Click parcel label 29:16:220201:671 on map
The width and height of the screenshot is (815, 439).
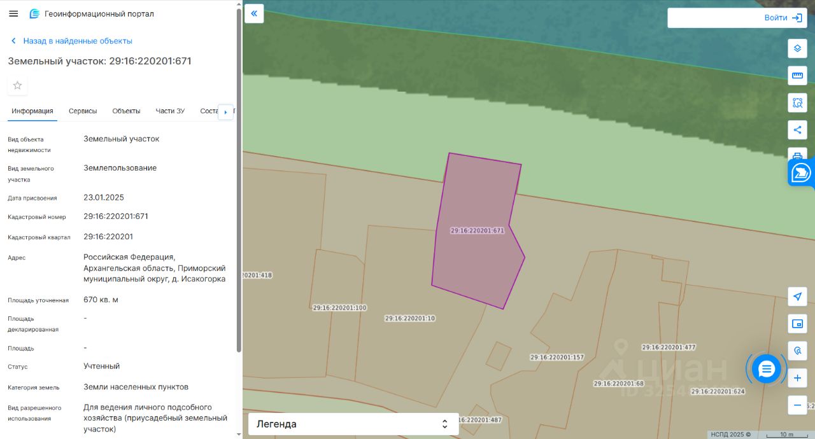click(x=477, y=231)
